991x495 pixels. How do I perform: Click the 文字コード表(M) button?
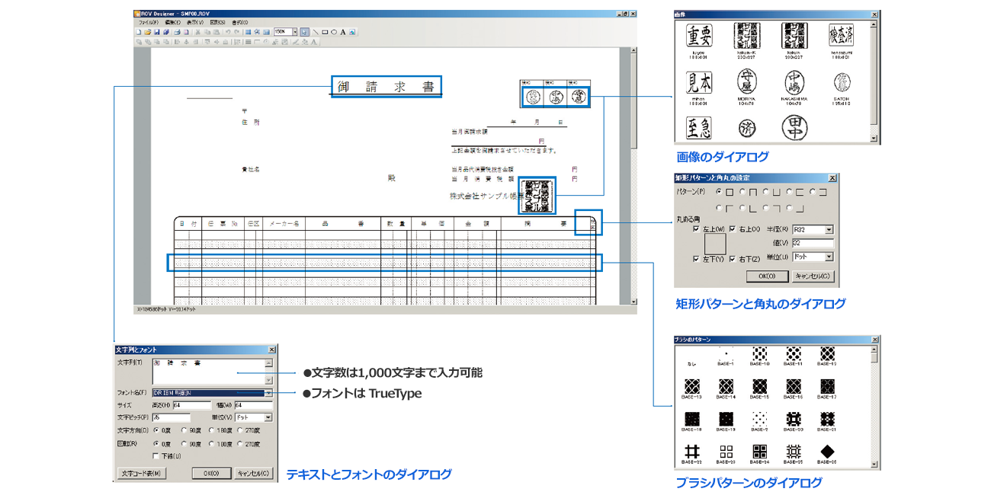point(141,472)
